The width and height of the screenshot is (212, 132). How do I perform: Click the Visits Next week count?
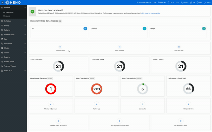pyautogui.click(x=179, y=47)
